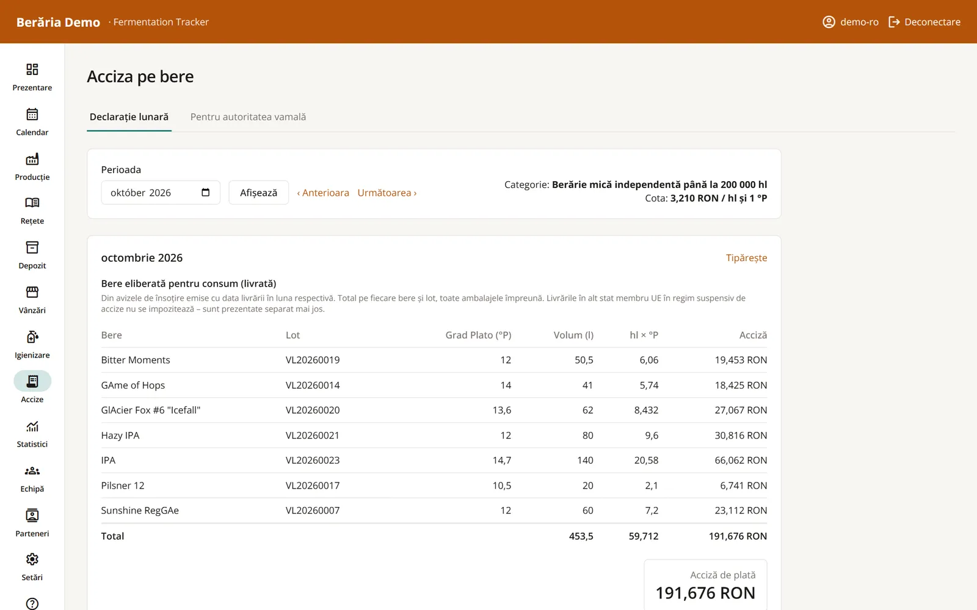Open the Echipă team icon

[32, 470]
